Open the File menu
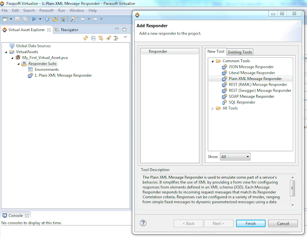The image size is (307, 238). pos(4,11)
